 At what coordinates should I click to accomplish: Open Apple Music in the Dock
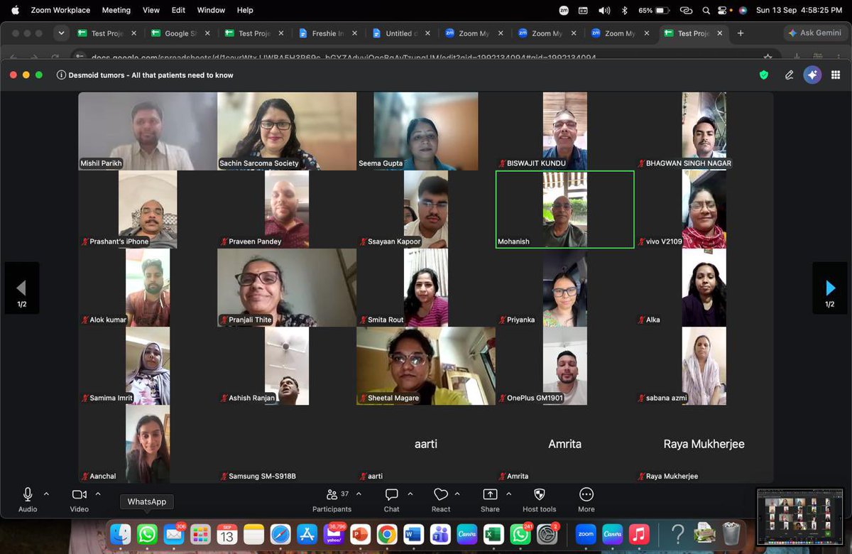[639, 533]
